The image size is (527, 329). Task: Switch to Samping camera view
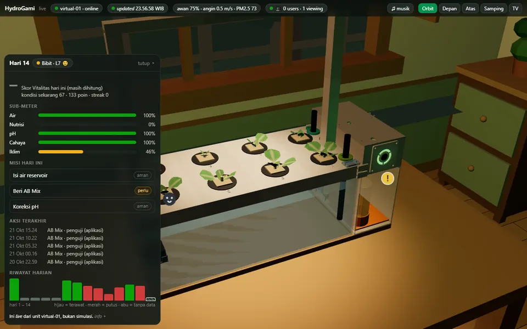(x=494, y=8)
